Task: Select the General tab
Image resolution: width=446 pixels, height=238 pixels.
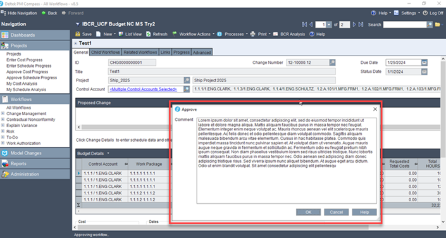Action: [81, 53]
